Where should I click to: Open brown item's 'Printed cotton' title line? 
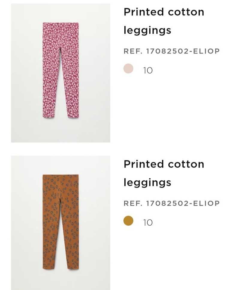coord(164,164)
